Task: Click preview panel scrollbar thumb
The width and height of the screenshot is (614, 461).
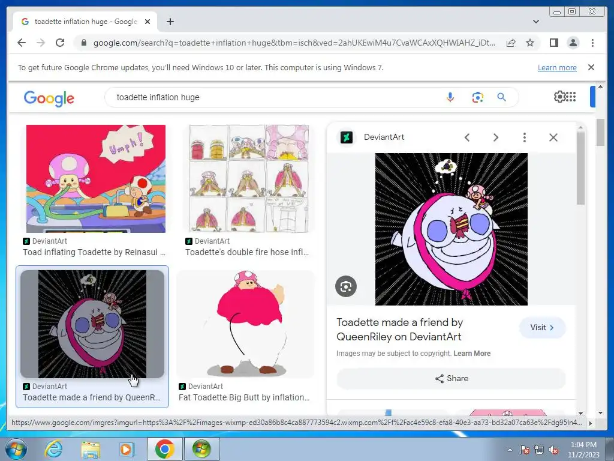Action: [580, 168]
